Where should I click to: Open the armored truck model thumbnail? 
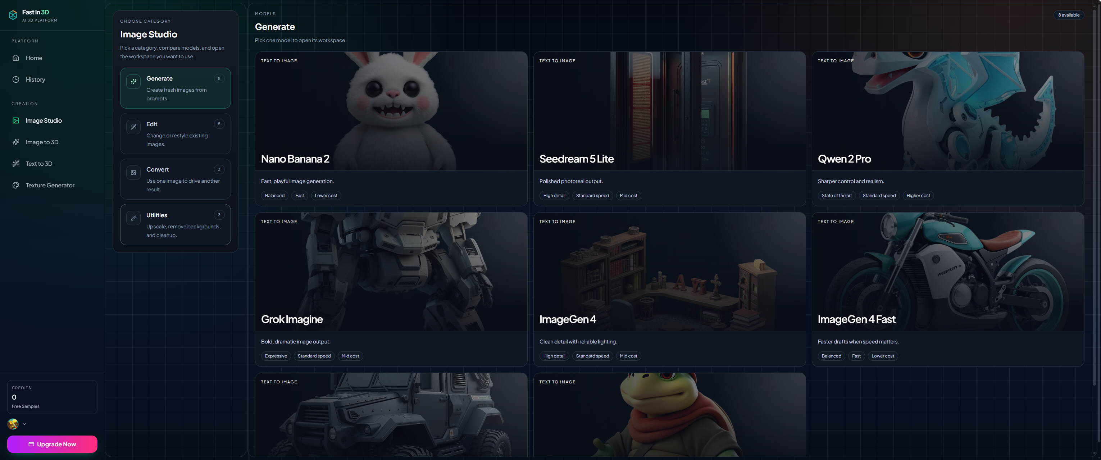391,415
